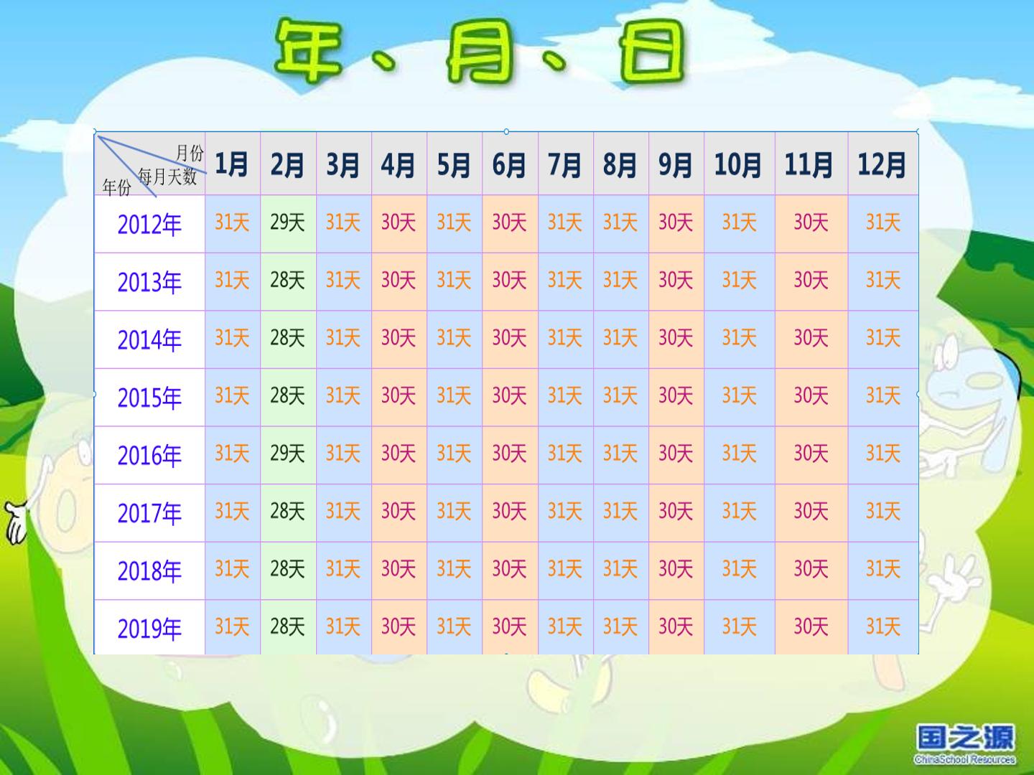
Task: Select 31天 in the 2013年 3月 cell
Action: 343,280
